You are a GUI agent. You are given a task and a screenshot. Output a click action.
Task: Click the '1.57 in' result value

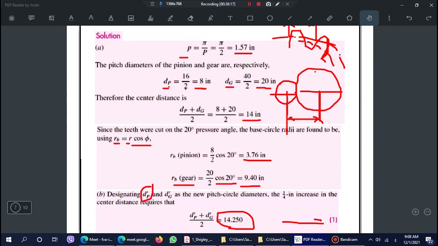click(245, 47)
